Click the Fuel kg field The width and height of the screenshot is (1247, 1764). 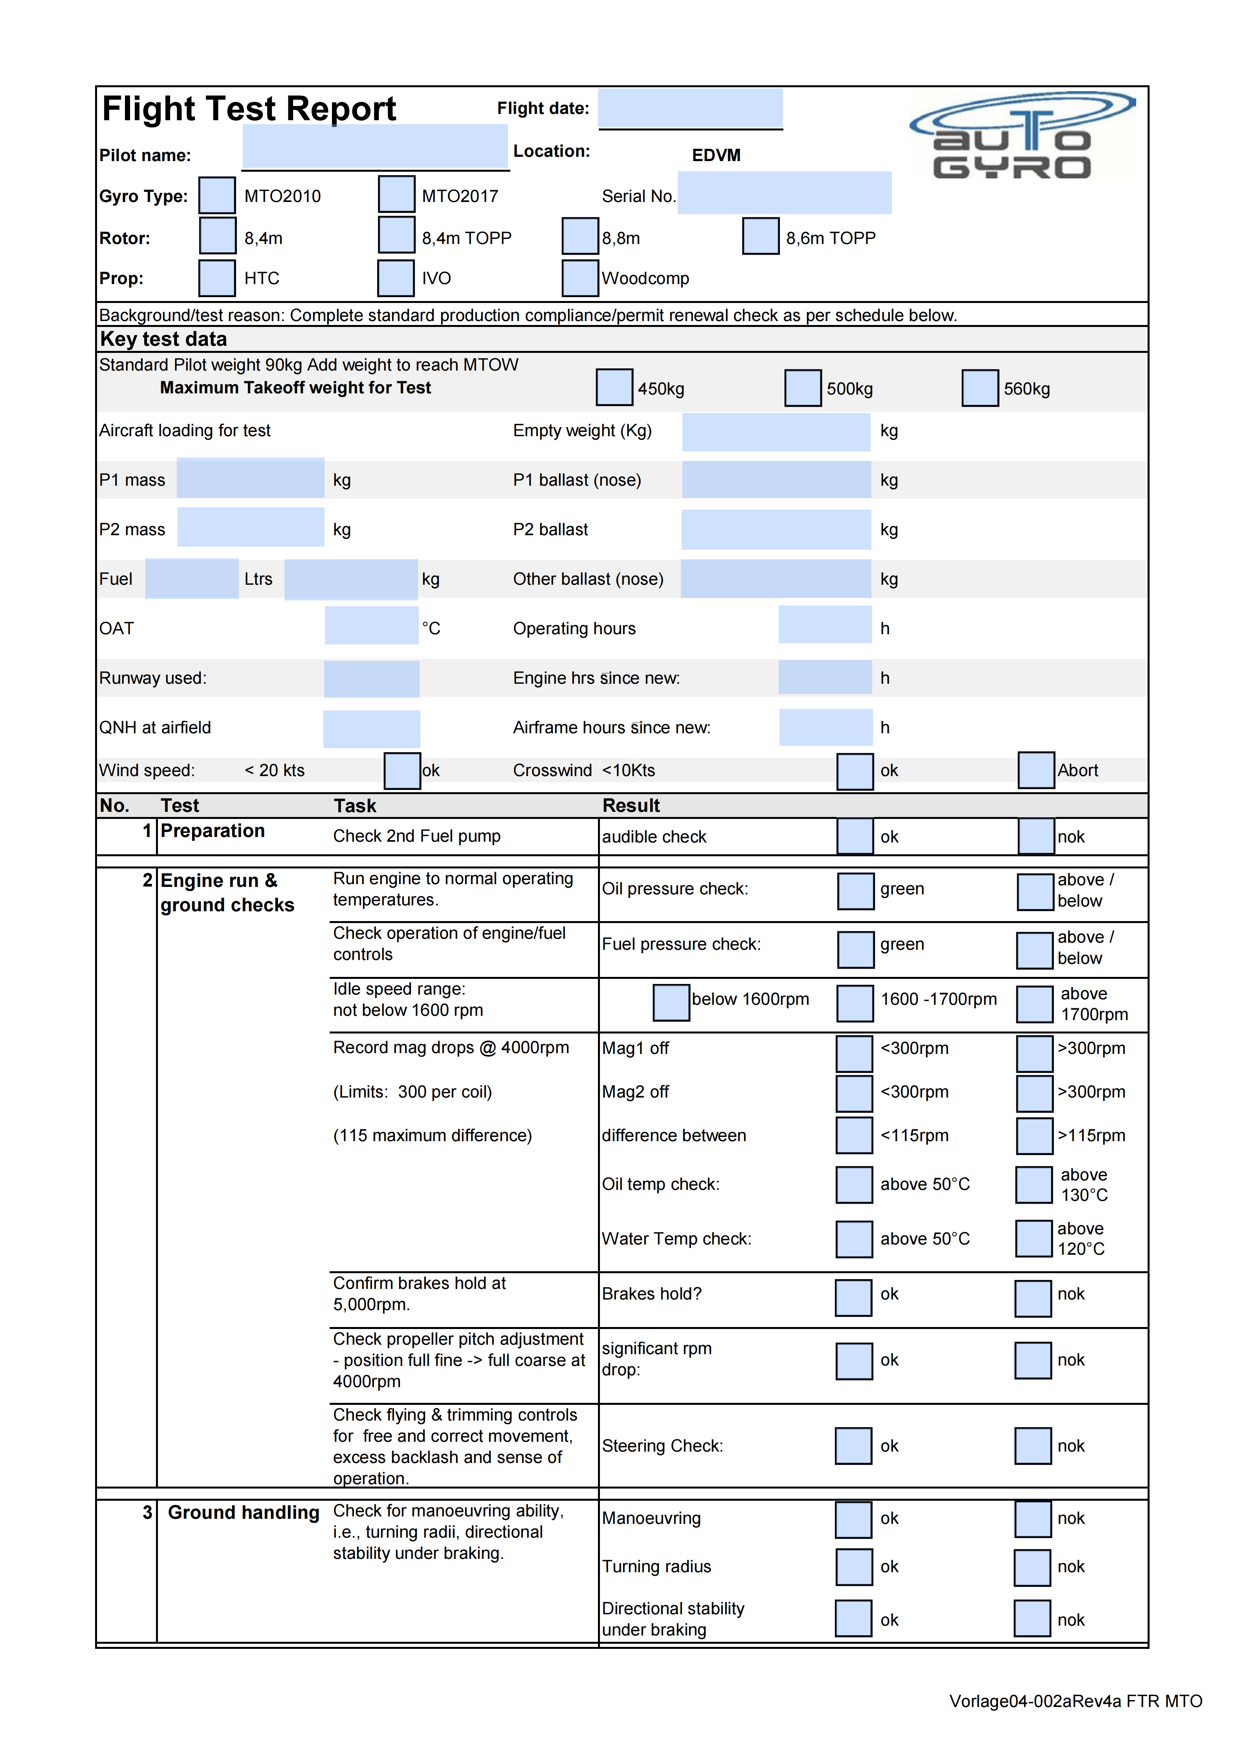pos(351,580)
